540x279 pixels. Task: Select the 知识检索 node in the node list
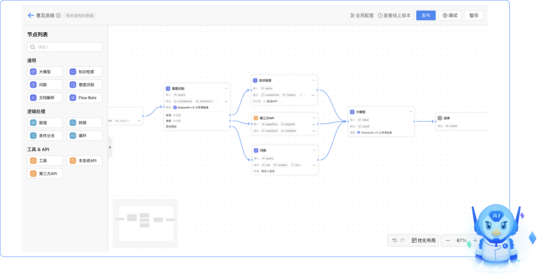pos(85,72)
